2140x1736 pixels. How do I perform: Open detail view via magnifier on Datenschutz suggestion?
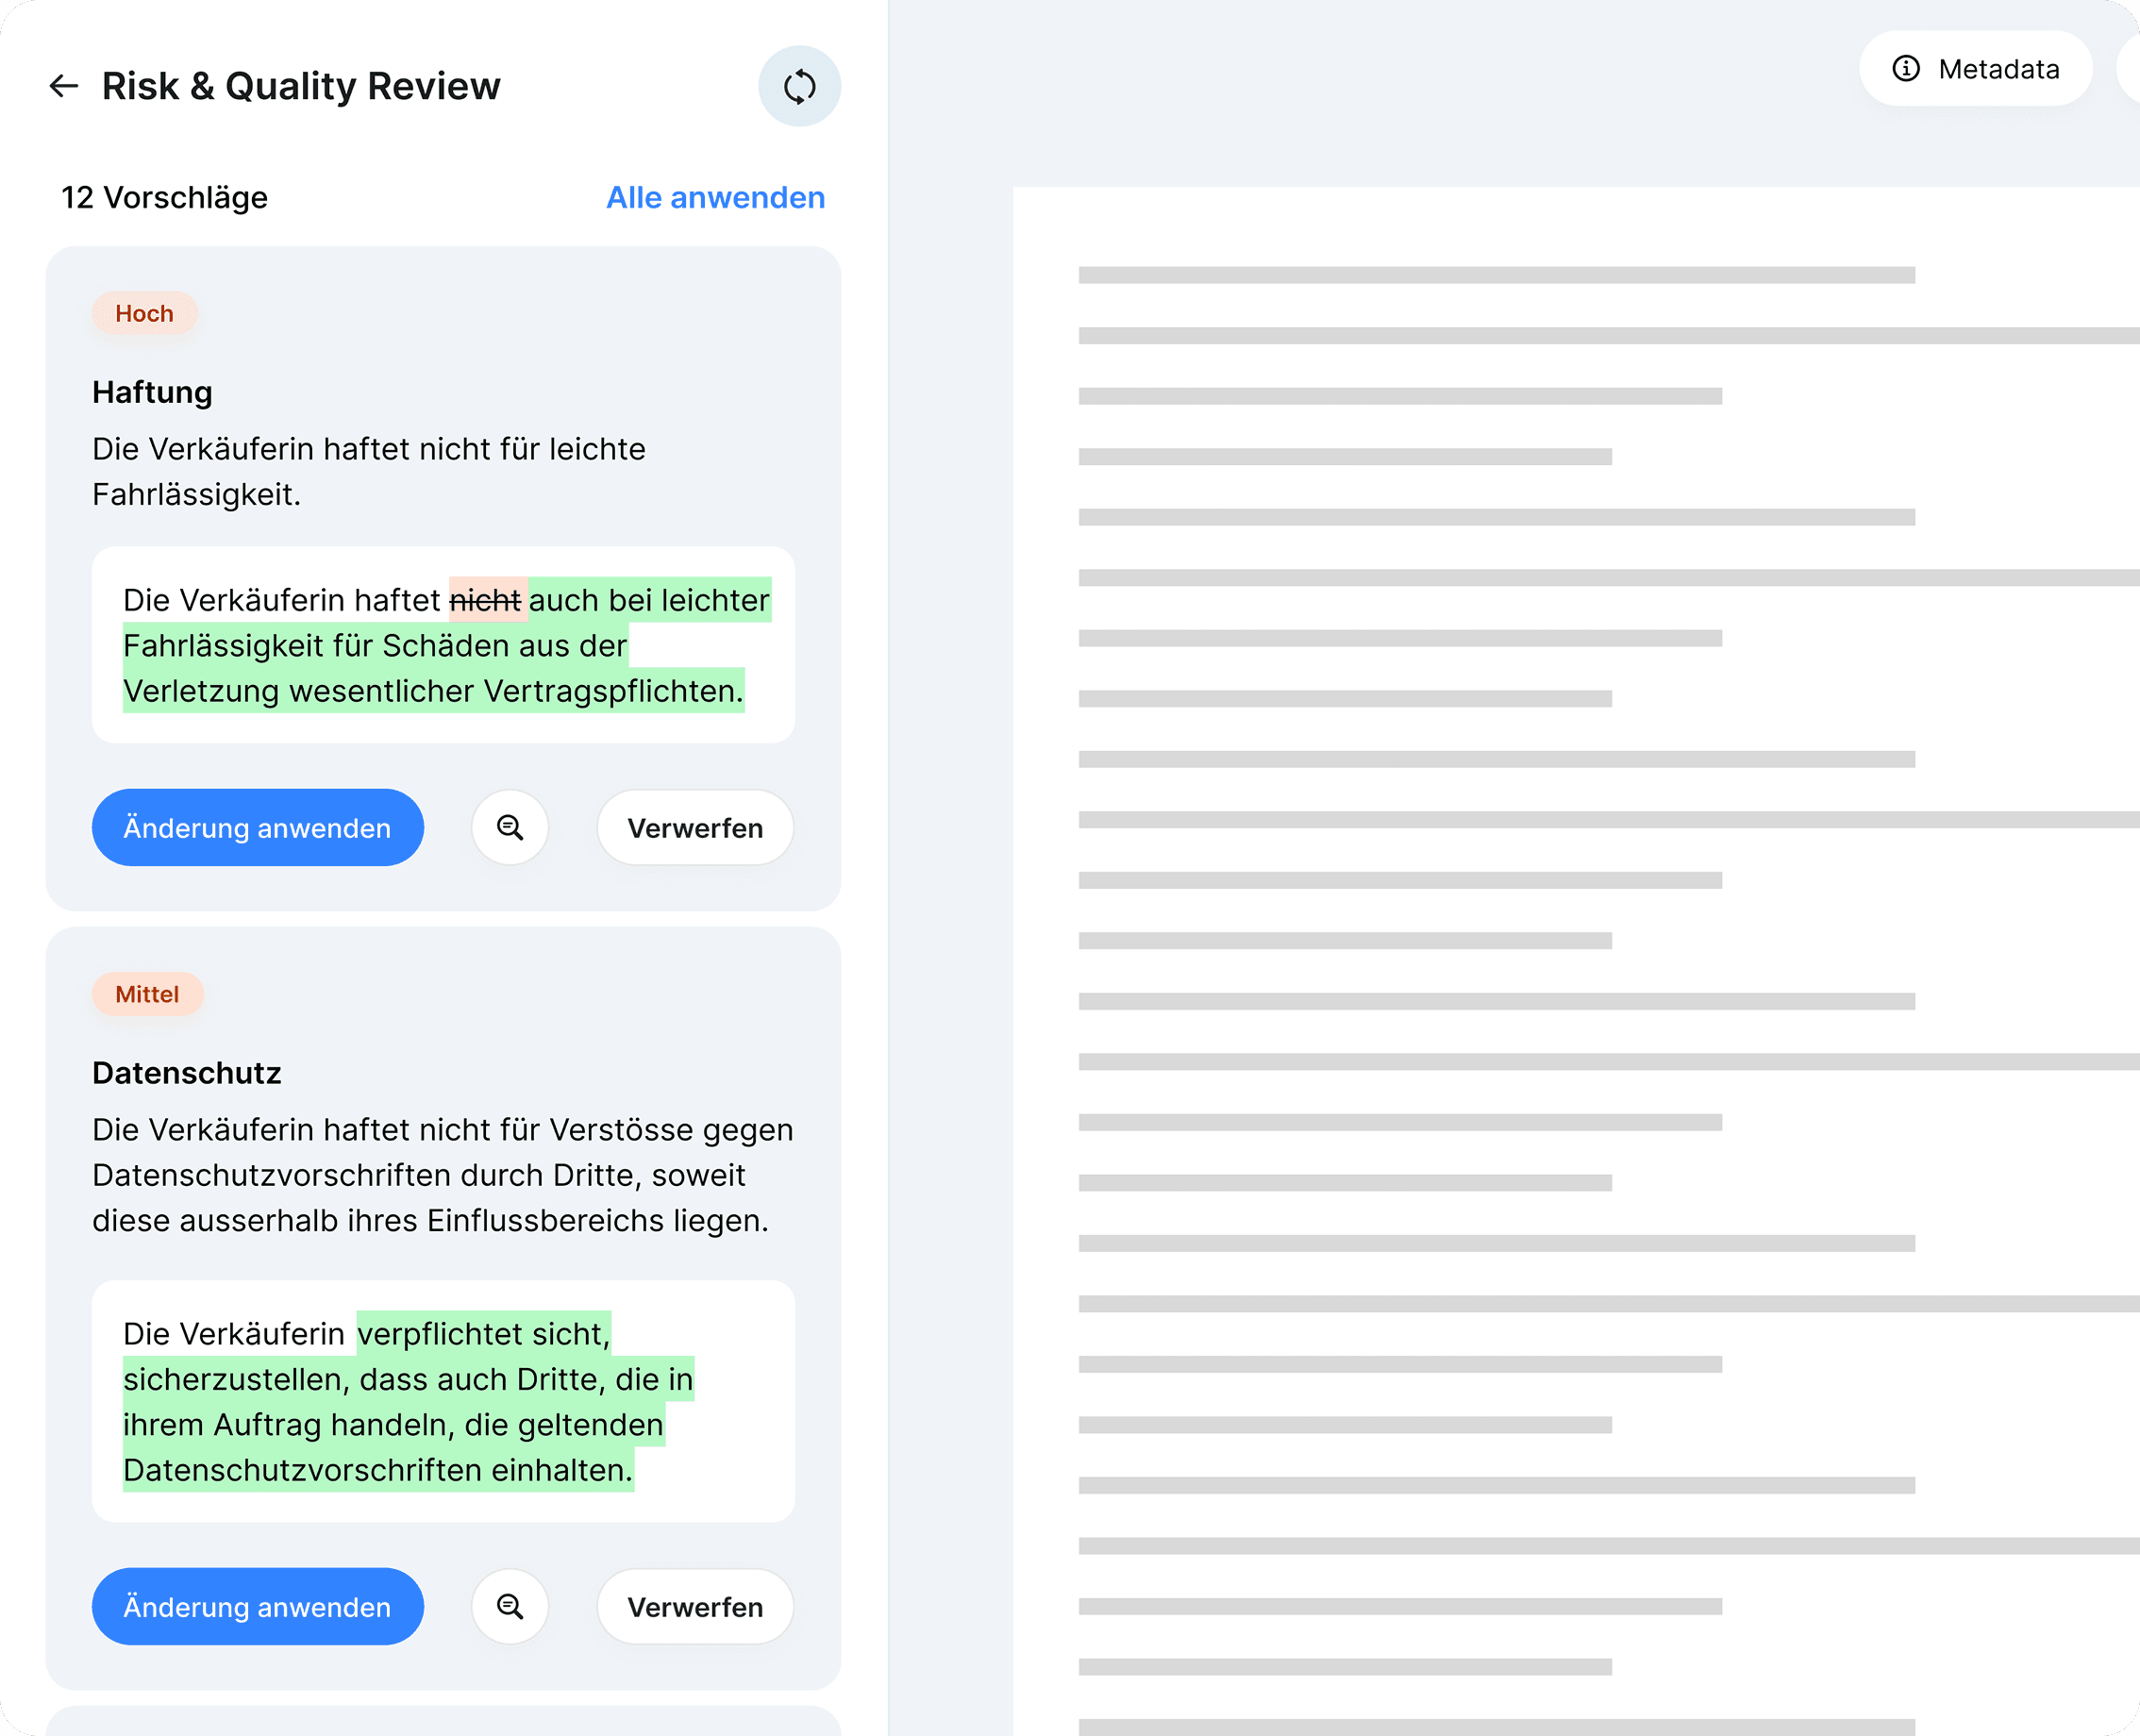click(510, 1607)
